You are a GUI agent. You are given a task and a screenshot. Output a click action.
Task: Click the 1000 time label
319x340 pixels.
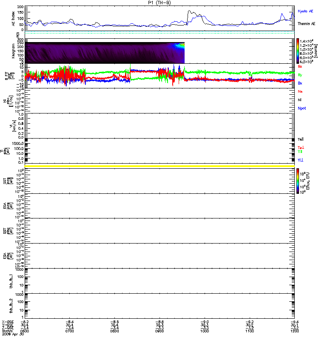(205, 331)
